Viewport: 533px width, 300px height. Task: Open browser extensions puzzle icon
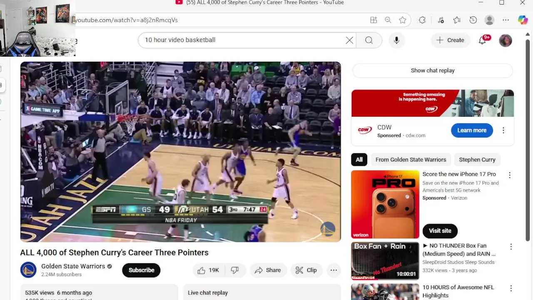click(x=422, y=20)
